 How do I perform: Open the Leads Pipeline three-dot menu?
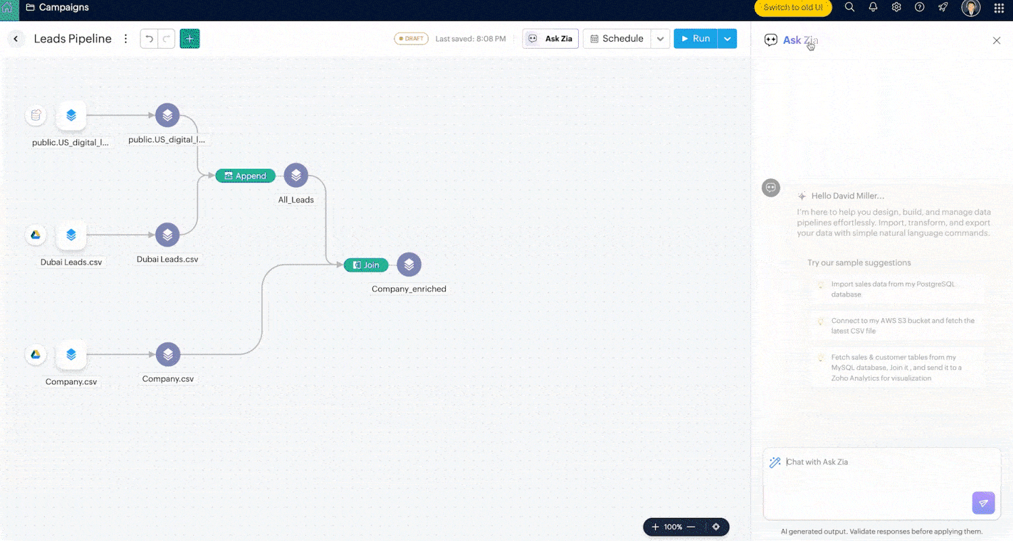pyautogui.click(x=126, y=38)
